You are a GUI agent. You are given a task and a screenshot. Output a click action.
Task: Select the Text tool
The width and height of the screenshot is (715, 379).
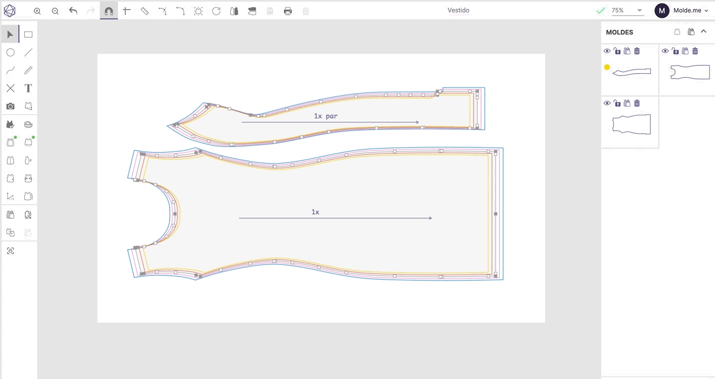point(28,88)
